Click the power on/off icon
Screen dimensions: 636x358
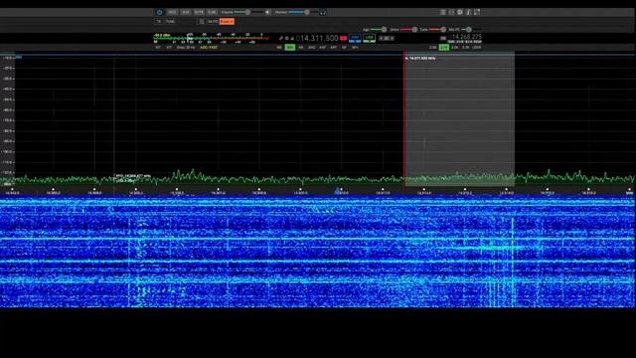[159, 12]
